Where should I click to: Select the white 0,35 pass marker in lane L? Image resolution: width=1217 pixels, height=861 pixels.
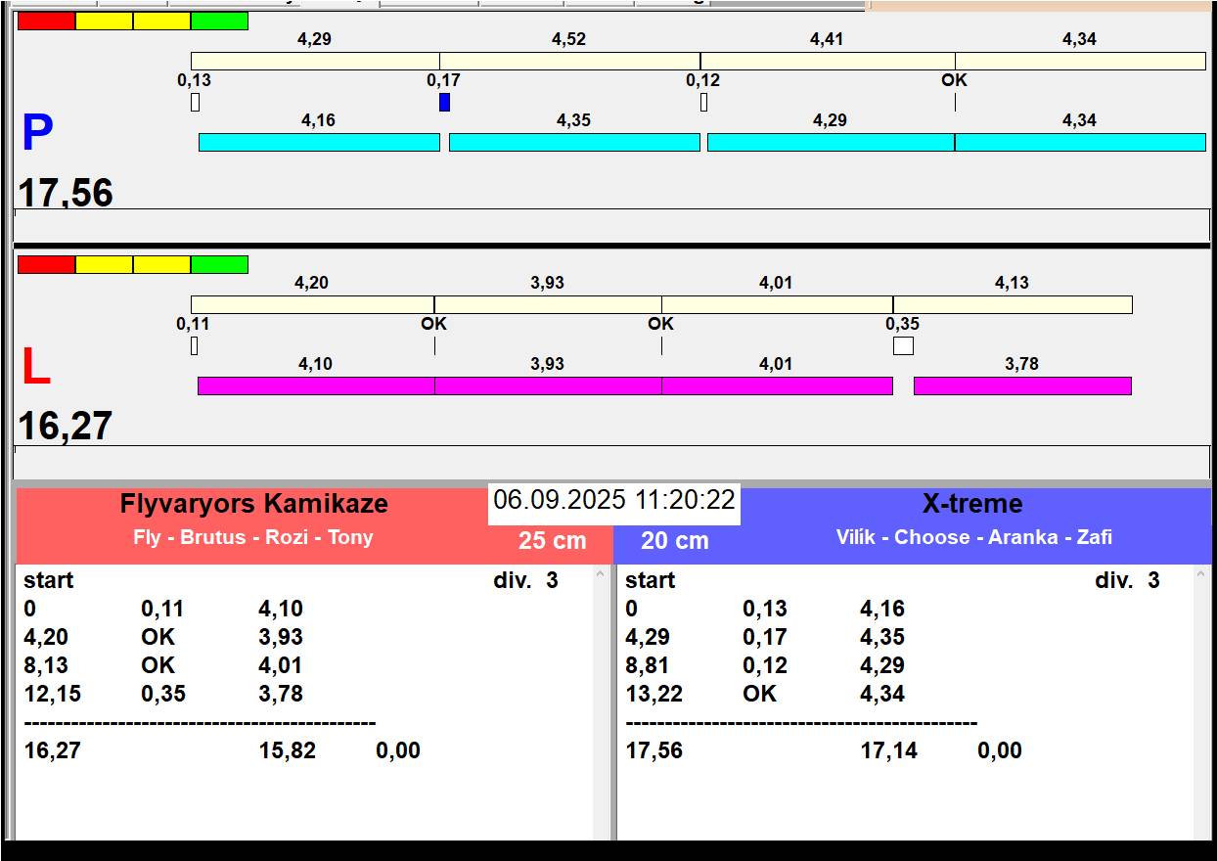tap(903, 345)
